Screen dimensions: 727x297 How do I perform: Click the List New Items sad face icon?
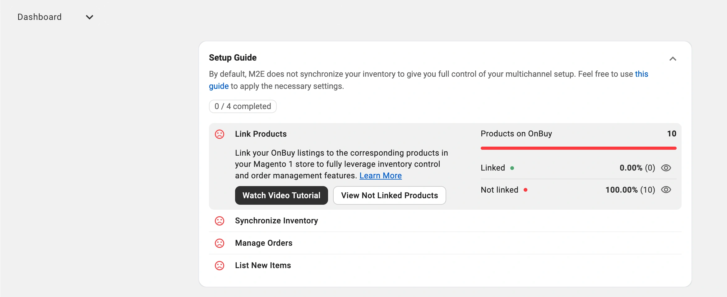coord(220,266)
